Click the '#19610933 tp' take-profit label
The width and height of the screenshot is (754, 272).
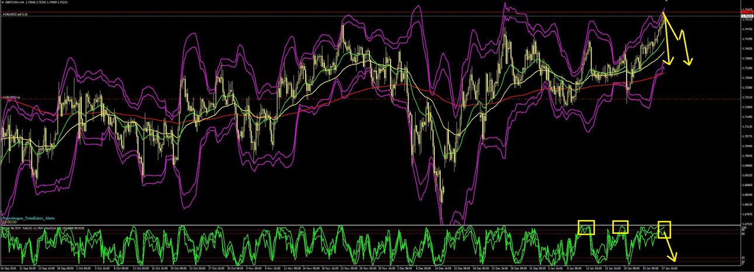coord(12,97)
